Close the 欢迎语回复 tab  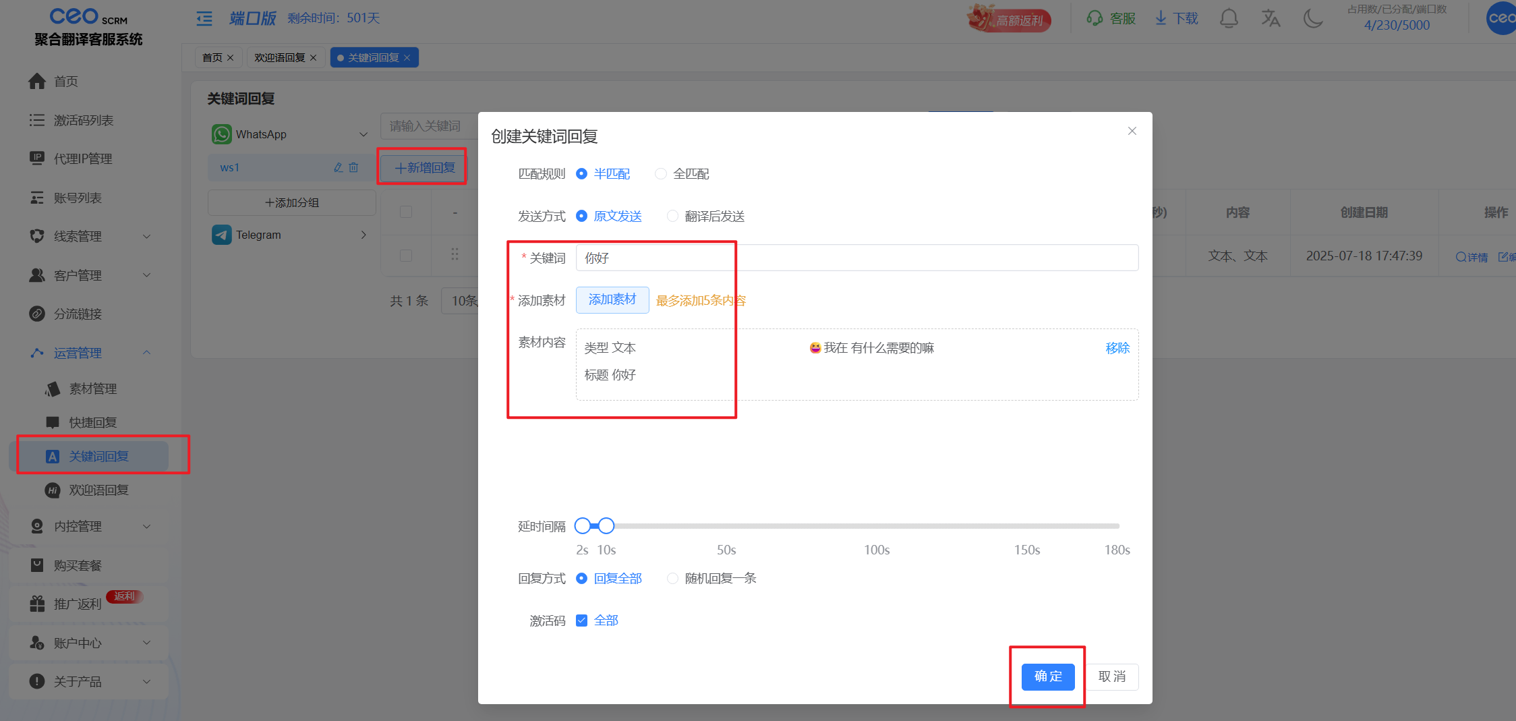(313, 58)
